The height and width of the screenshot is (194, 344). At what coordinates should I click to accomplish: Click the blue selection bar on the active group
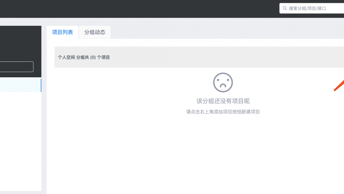click(x=41, y=85)
